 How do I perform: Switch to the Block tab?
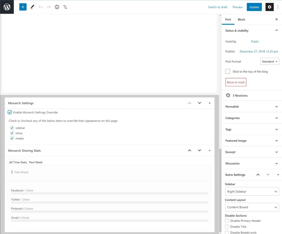click(241, 20)
